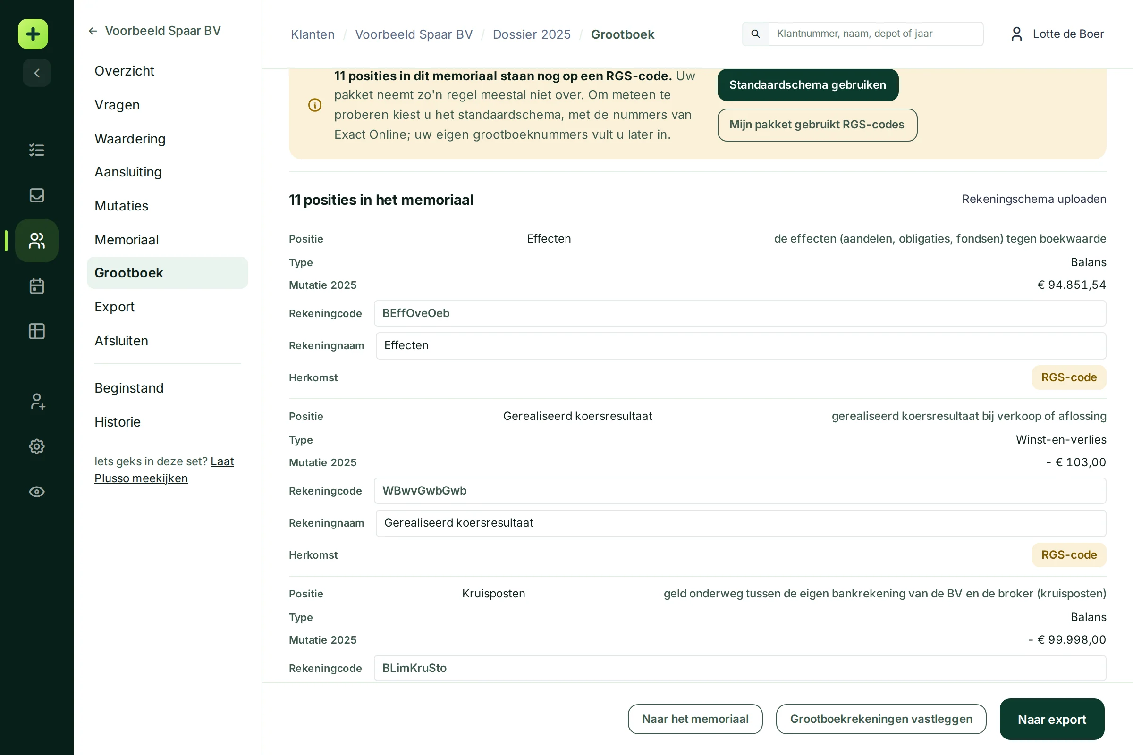The width and height of the screenshot is (1133, 755).
Task: Open Afsluiten menu item
Action: (121, 341)
